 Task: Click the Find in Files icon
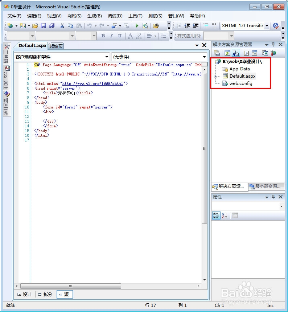156,26
